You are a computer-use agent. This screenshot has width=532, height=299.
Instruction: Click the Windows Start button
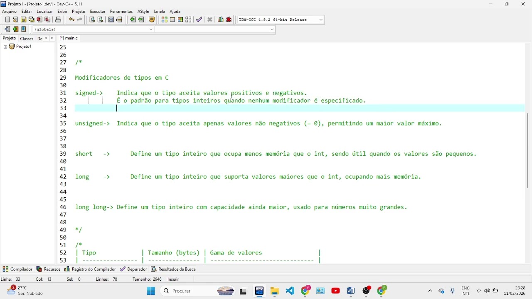click(151, 291)
